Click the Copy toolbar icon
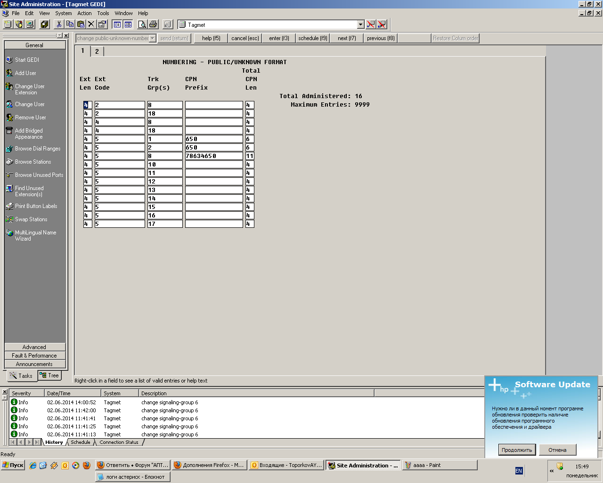Viewport: 603px width, 483px height. tap(70, 24)
